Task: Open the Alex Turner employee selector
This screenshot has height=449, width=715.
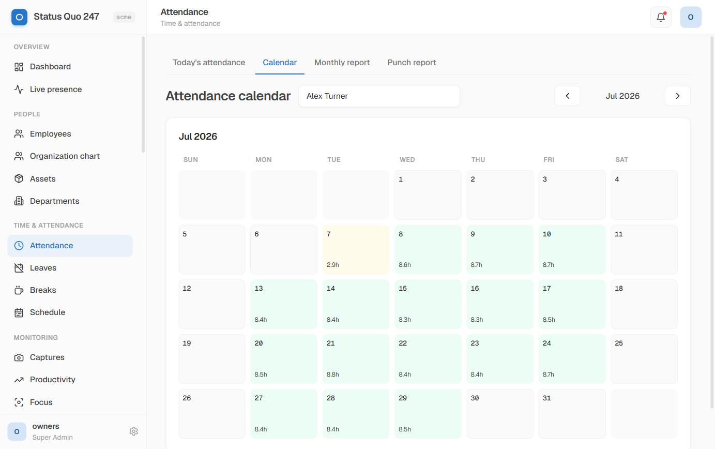Action: point(379,96)
